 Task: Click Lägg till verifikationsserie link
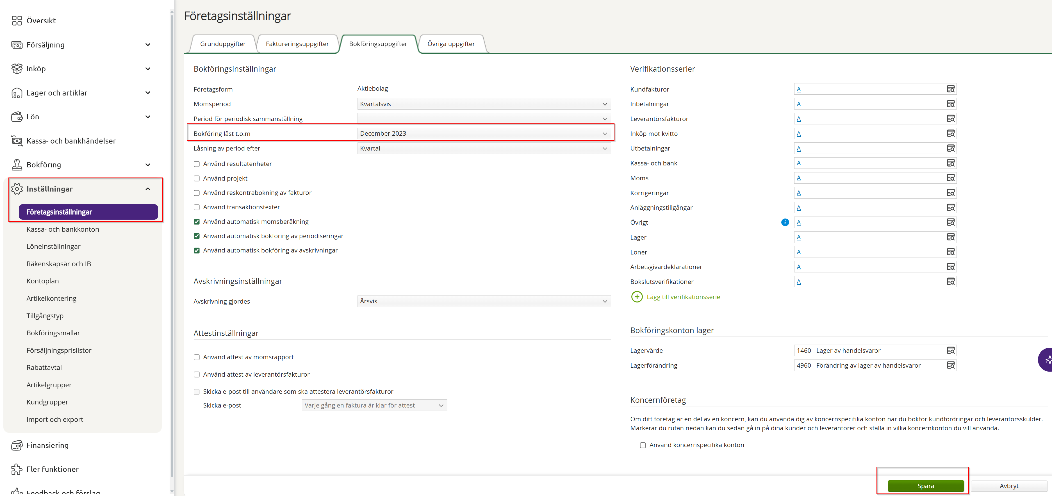(683, 297)
